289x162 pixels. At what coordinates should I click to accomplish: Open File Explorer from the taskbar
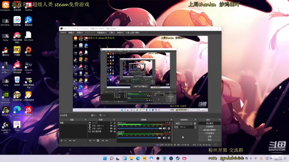(x=131, y=158)
